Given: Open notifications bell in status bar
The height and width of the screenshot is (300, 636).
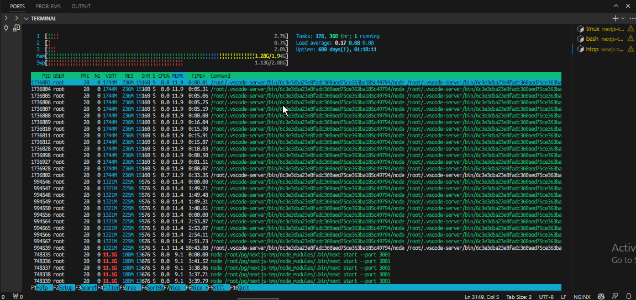Looking at the screenshot, I should point(628,296).
